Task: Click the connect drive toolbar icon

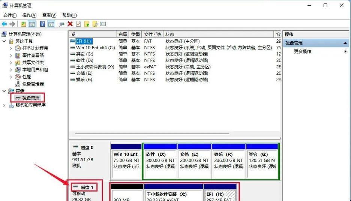Action: pyautogui.click(x=62, y=24)
